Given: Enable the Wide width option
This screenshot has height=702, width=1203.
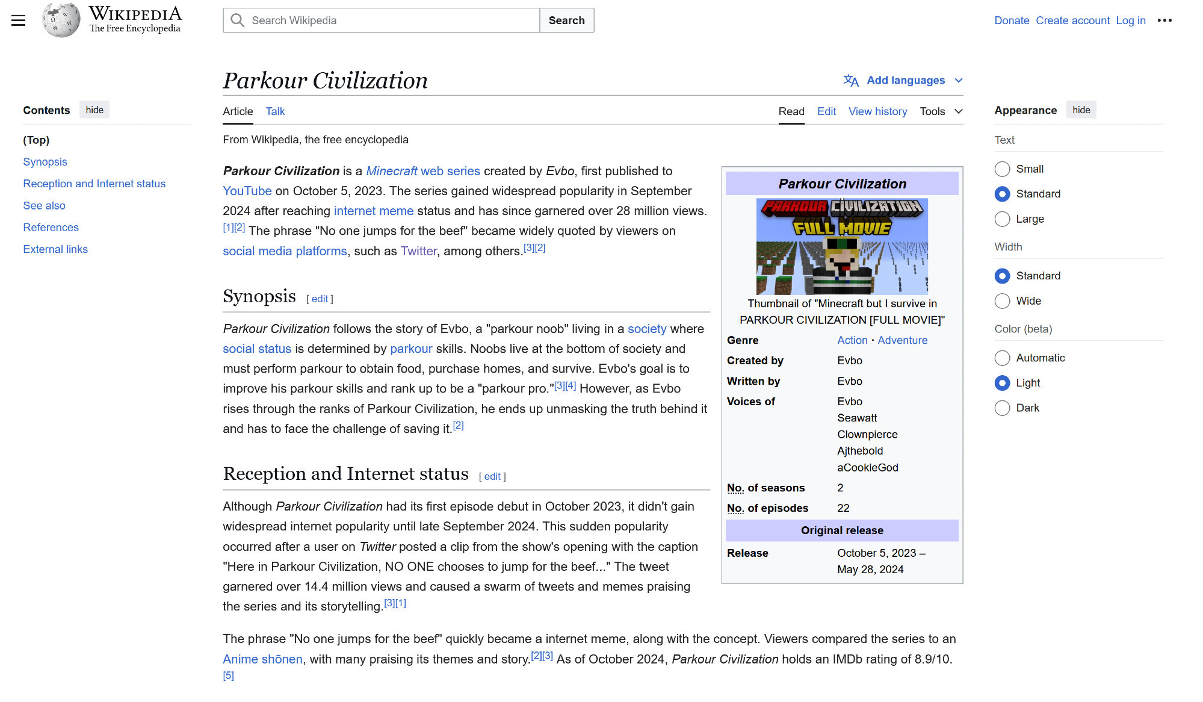Looking at the screenshot, I should 1001,301.
